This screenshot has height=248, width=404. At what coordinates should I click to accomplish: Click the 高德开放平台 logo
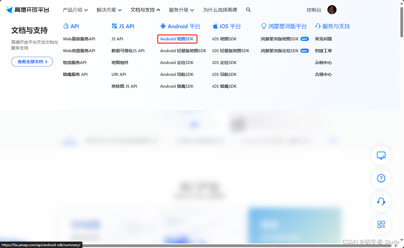(28, 10)
